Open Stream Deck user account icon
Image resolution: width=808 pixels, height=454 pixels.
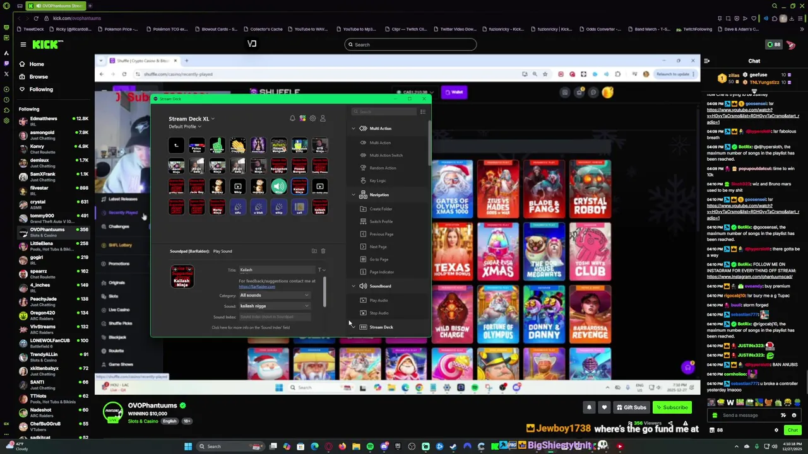tap(323, 119)
